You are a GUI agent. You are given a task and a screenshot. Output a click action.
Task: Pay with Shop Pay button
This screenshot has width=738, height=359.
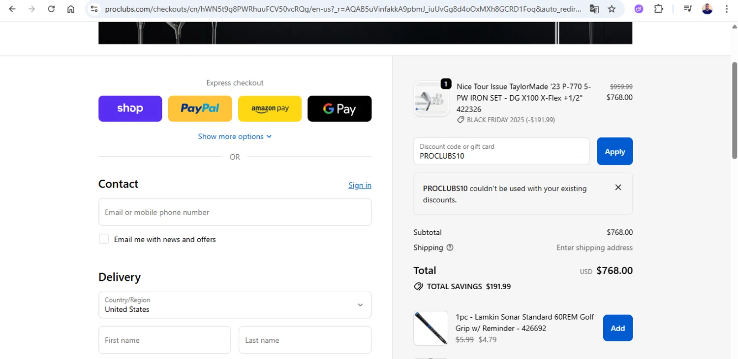coord(130,109)
